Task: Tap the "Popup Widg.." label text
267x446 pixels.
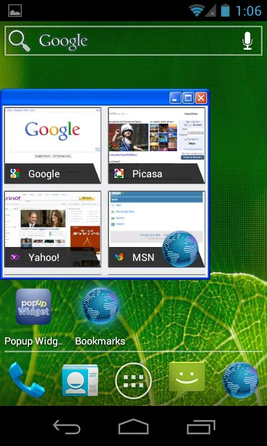Action: tap(33, 341)
